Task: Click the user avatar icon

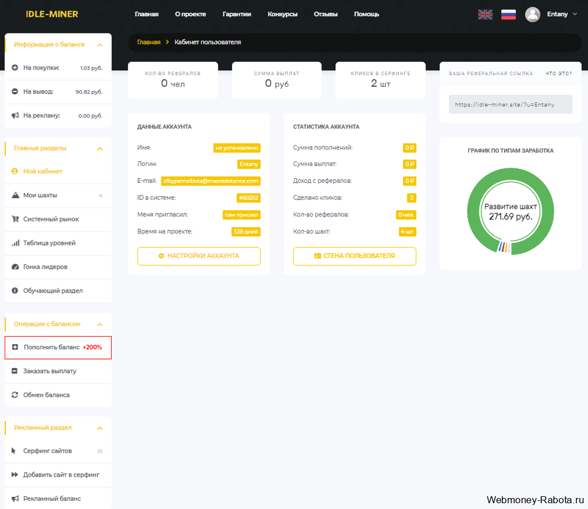Action: [x=532, y=14]
